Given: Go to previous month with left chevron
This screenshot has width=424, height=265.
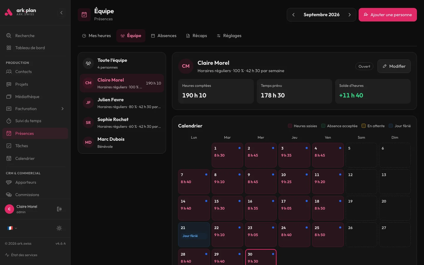Looking at the screenshot, I should pyautogui.click(x=293, y=15).
